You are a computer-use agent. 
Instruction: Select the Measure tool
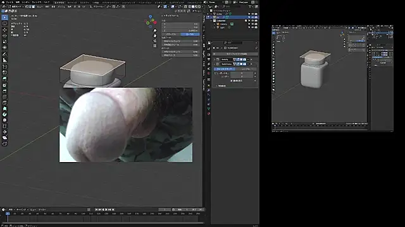[x=4, y=60]
